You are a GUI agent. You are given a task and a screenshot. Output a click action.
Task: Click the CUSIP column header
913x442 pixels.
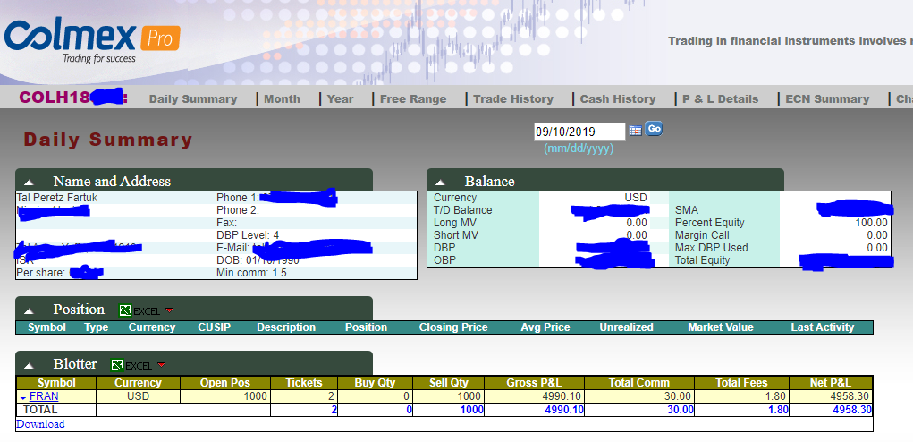215,327
